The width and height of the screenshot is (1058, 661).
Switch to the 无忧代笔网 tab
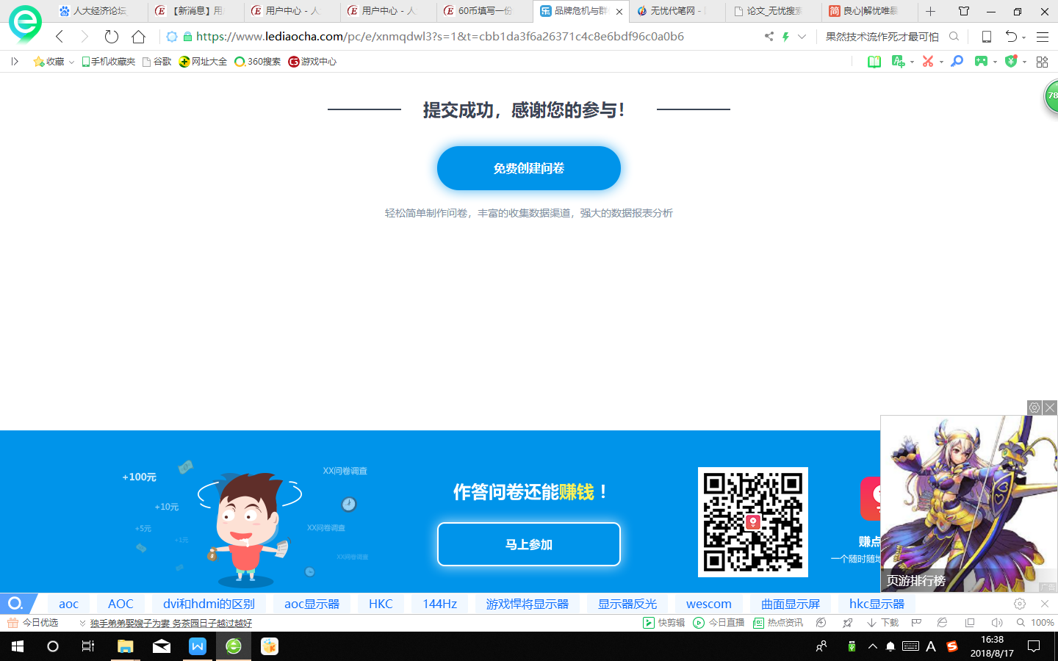676,11
